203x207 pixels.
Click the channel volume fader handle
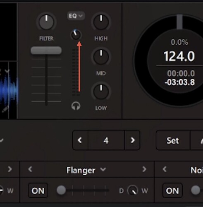click(46, 51)
